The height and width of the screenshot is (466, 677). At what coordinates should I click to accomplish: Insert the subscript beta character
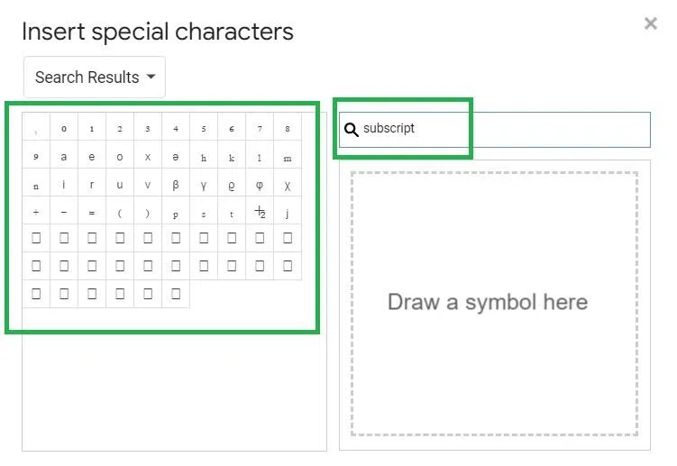coord(176,185)
